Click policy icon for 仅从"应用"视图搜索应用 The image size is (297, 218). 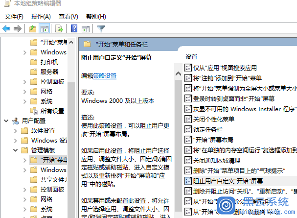[188, 68]
